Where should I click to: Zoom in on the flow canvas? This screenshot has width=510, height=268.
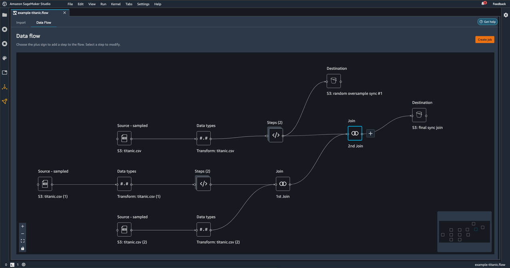(22, 226)
